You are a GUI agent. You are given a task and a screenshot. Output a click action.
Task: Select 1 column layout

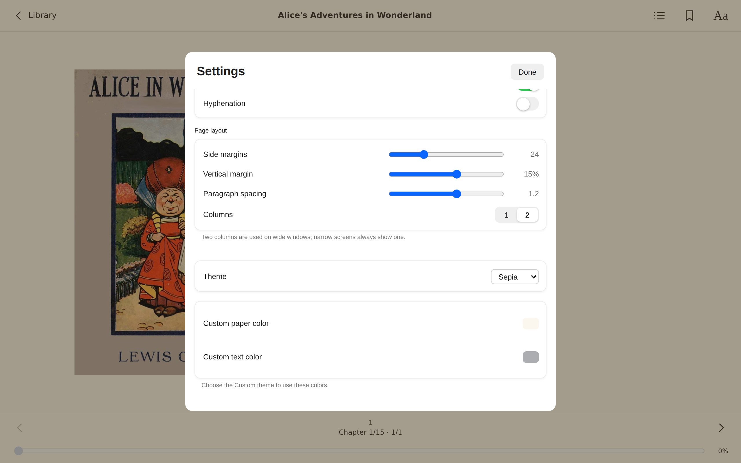(506, 215)
